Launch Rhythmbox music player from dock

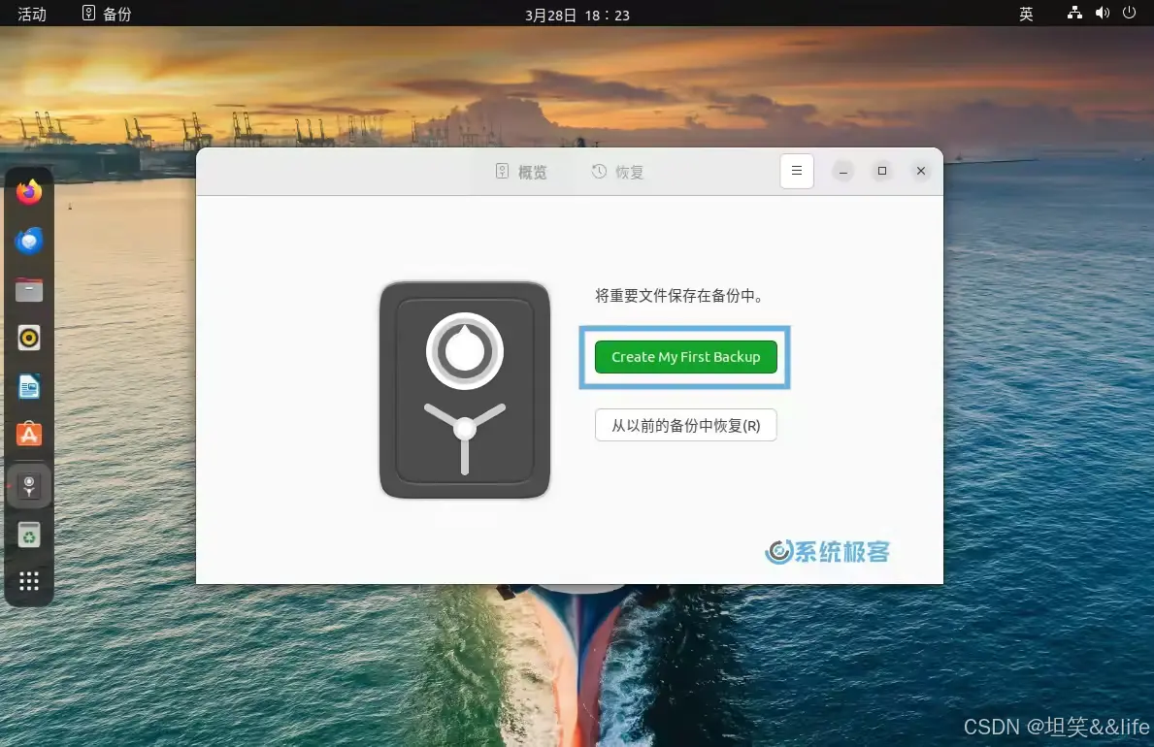click(x=29, y=338)
